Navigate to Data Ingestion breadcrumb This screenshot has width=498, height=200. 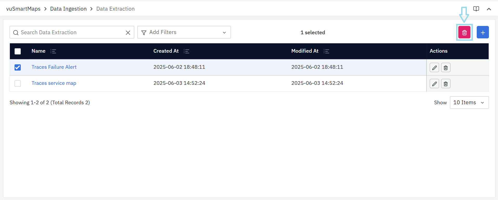coord(68,9)
